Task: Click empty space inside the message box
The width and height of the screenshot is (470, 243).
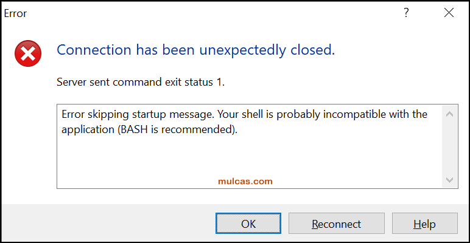Action: pyautogui.click(x=244, y=155)
